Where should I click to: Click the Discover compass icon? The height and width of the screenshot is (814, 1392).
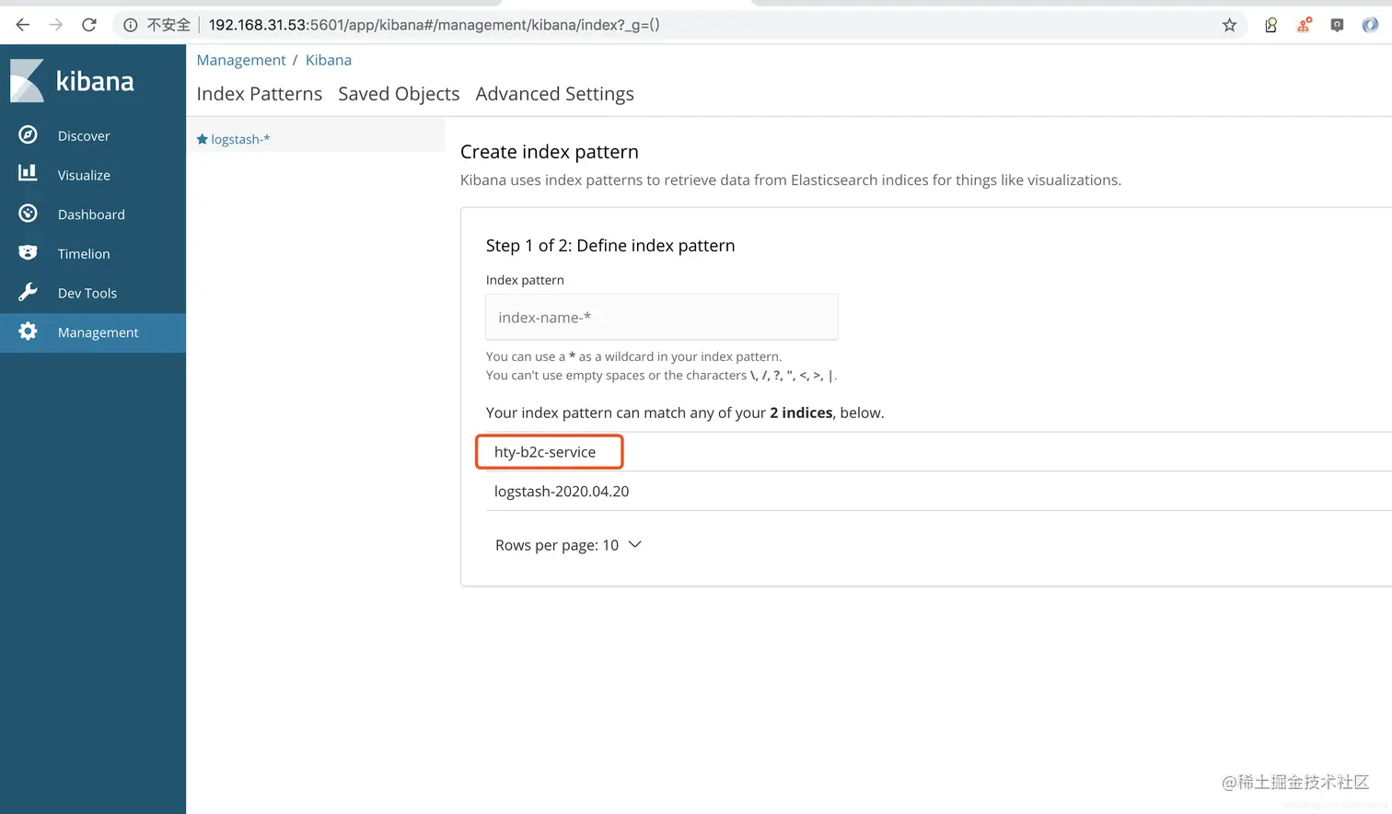click(x=29, y=134)
